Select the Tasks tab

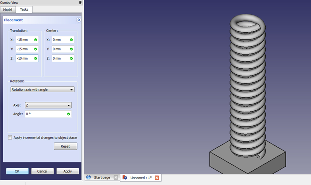tap(24, 9)
